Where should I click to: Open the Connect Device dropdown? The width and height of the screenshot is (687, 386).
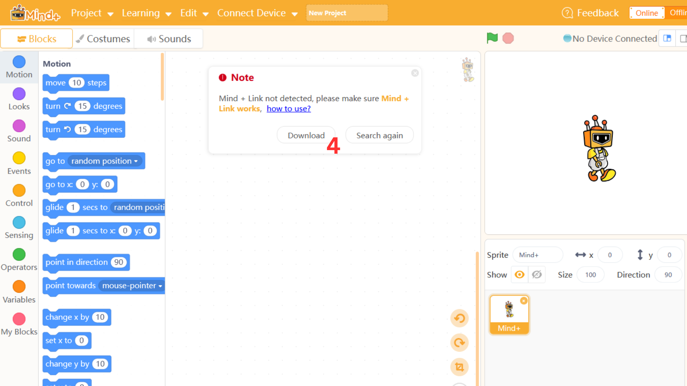(257, 13)
